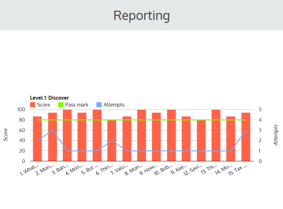The width and height of the screenshot is (283, 209).
Task: Click the x-axis label 1. What...
Action: tap(29, 170)
